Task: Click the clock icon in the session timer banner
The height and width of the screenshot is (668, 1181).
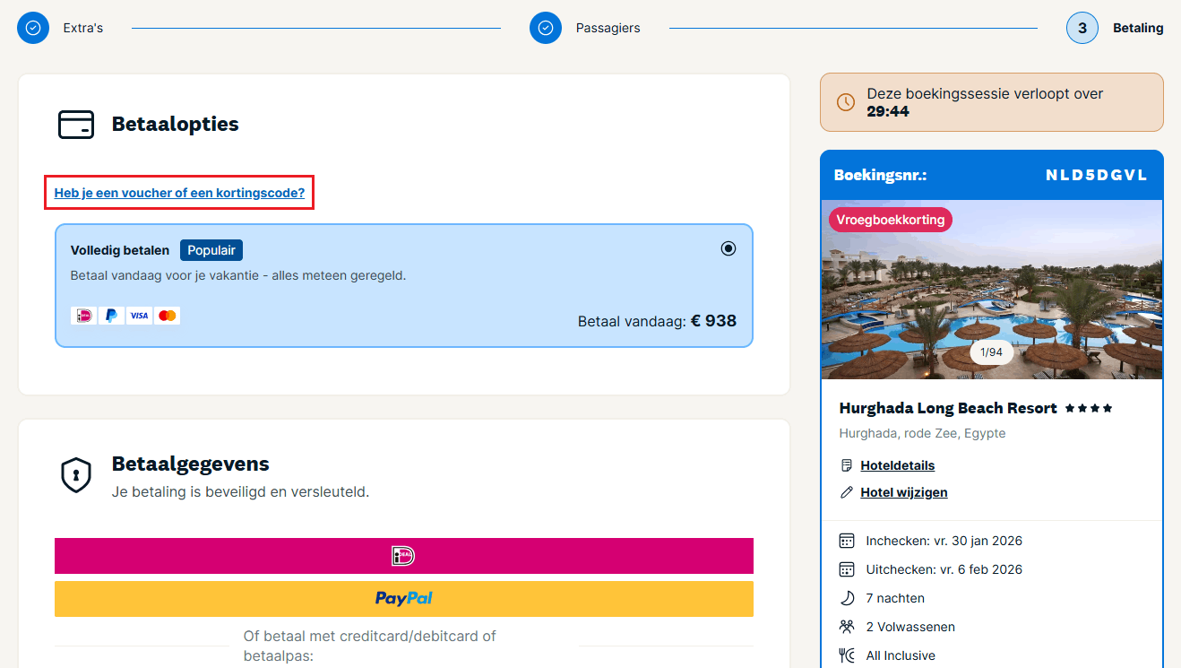Action: (x=846, y=101)
